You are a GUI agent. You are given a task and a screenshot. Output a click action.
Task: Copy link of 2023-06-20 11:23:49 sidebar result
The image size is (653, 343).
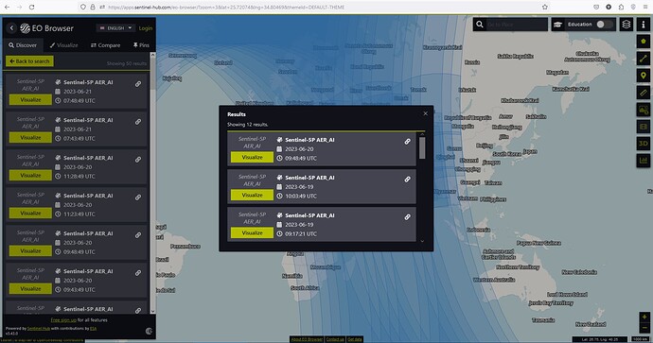click(138, 197)
